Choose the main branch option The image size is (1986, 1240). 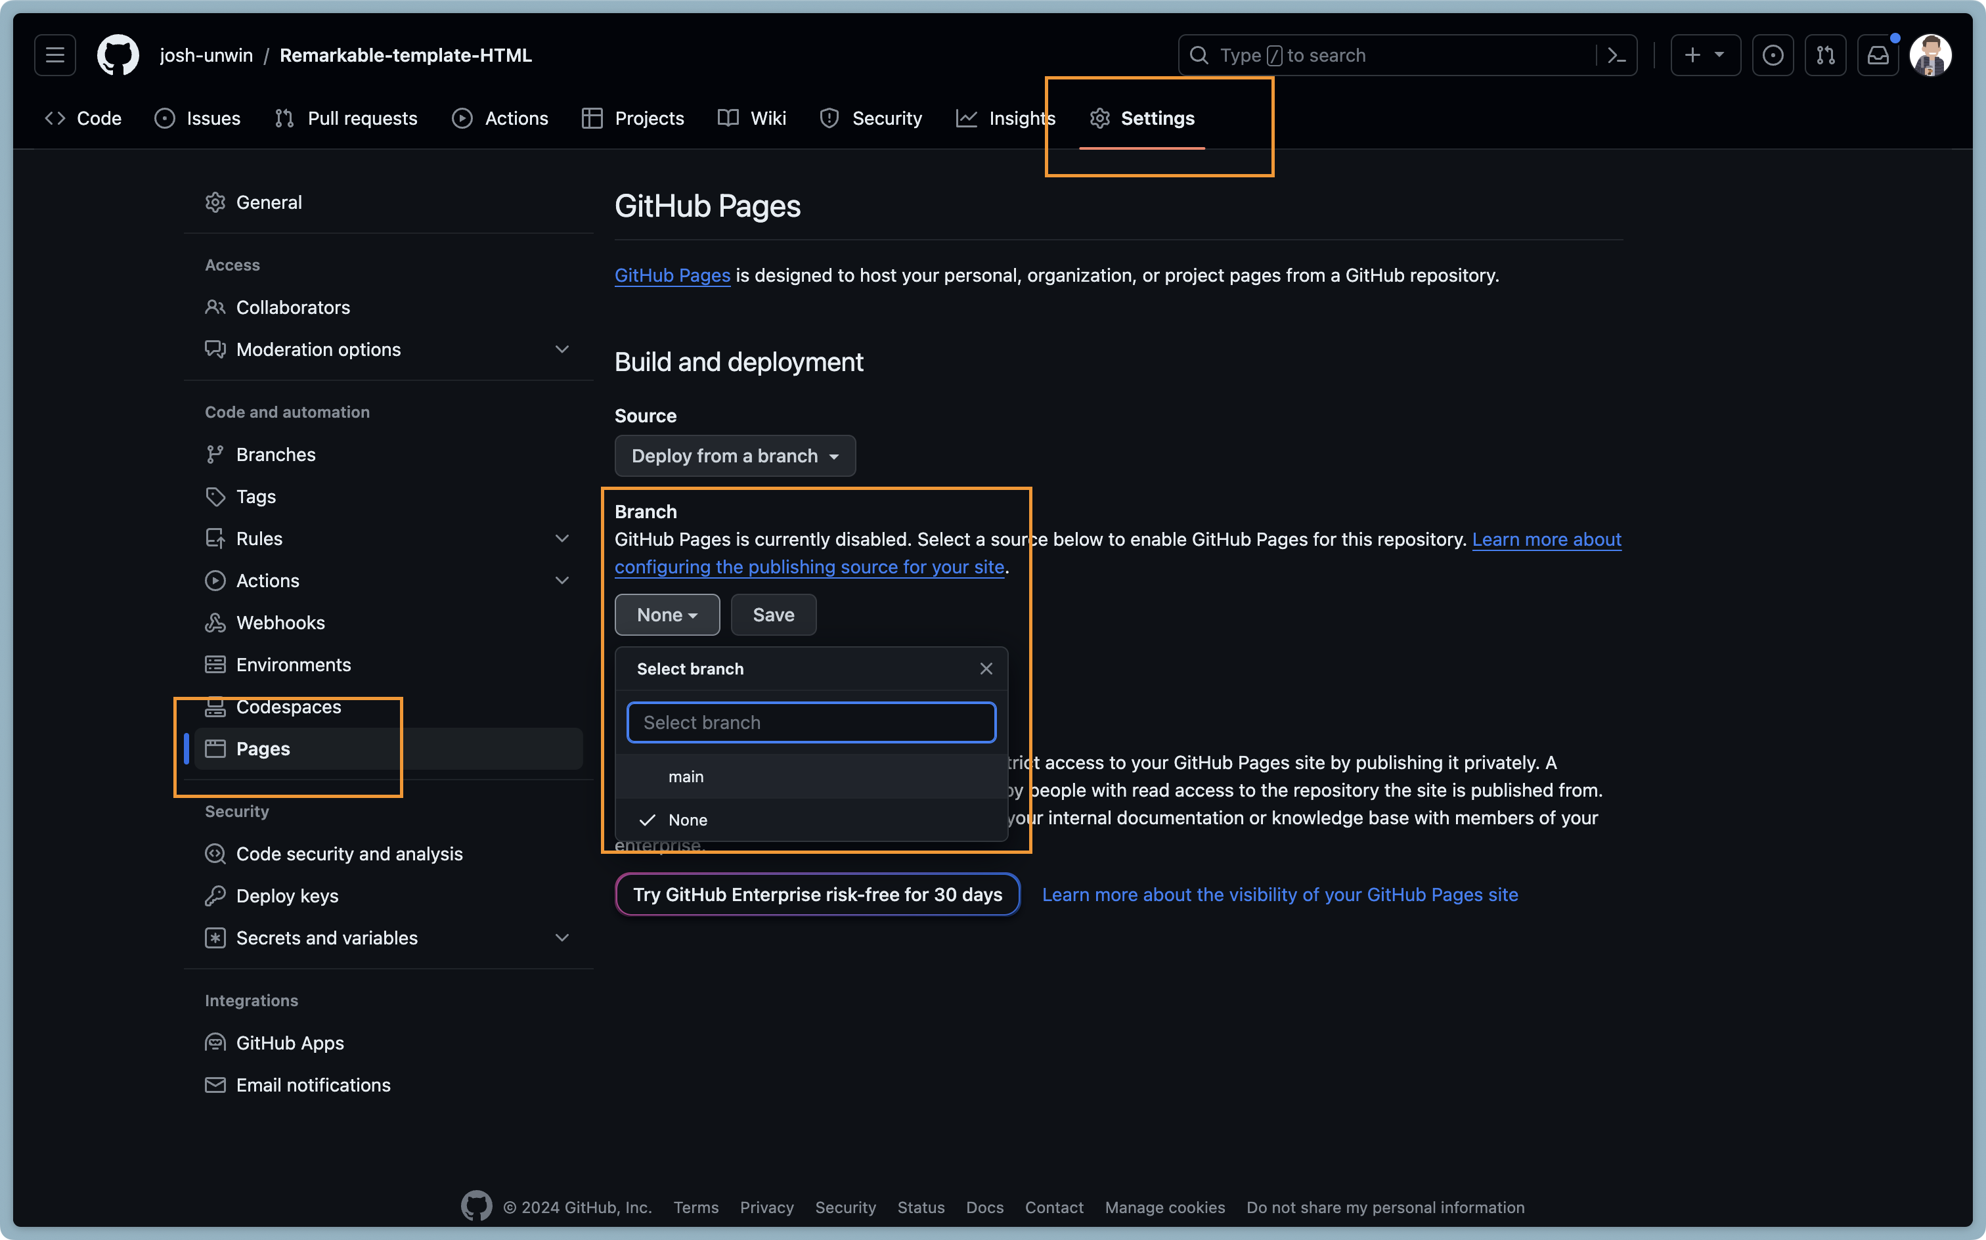tap(811, 776)
